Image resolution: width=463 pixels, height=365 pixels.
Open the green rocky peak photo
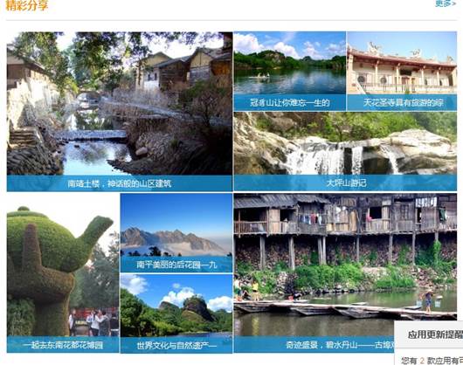[176, 306]
